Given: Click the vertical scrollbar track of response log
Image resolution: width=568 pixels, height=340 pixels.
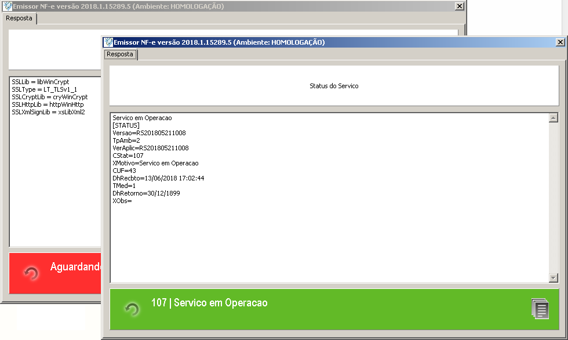Looking at the screenshot, I should (x=553, y=198).
